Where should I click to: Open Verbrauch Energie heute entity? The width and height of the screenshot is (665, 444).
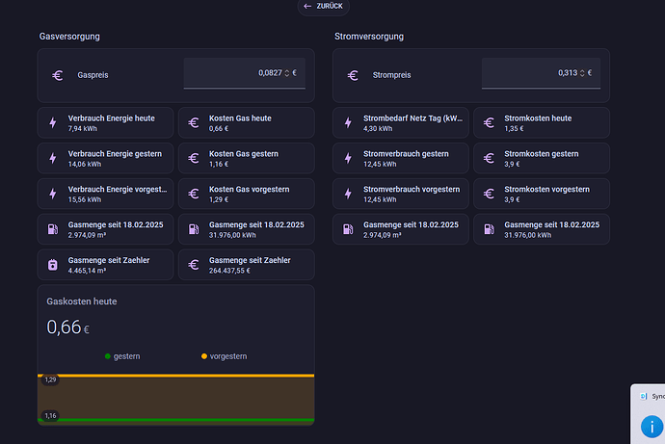pos(106,123)
